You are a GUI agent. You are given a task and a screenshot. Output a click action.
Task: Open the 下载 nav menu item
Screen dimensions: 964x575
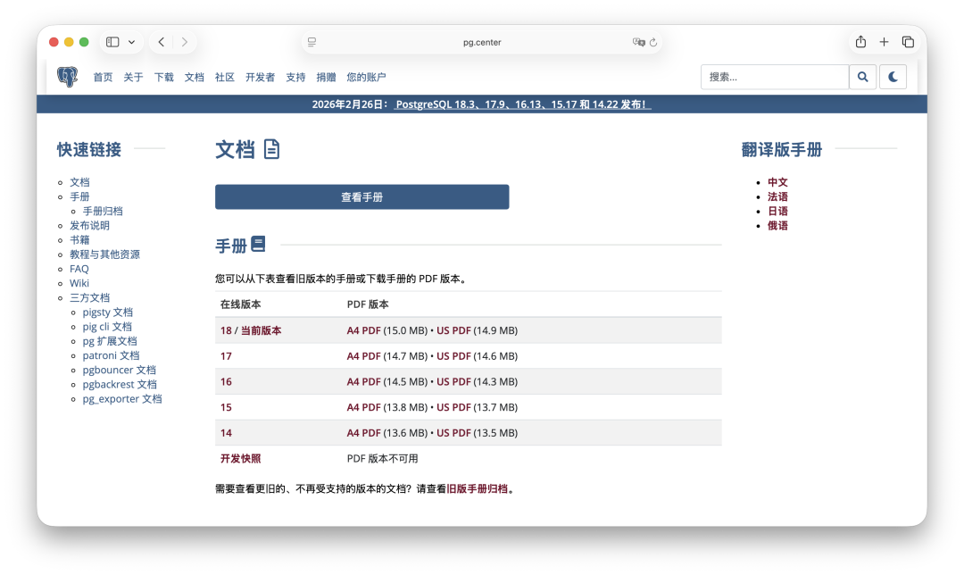163,77
